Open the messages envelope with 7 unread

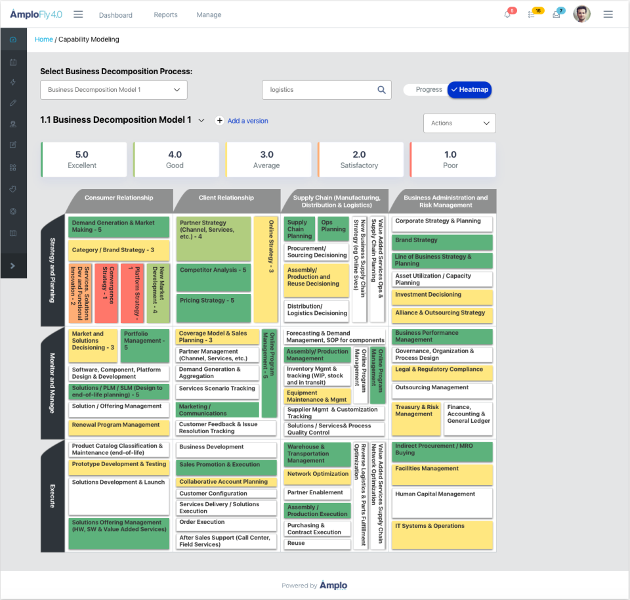[x=557, y=14]
